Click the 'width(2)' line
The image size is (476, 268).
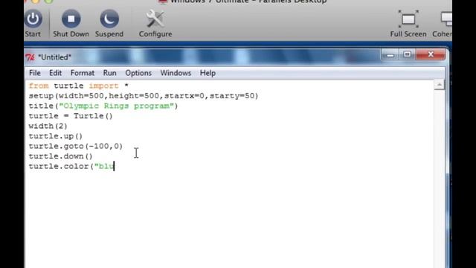48,126
